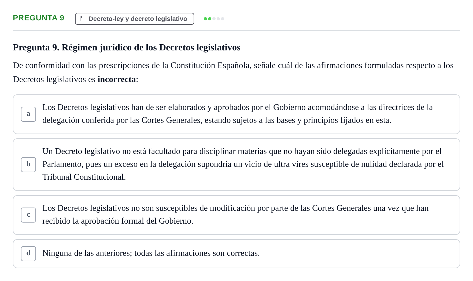473x281 pixels.
Task: Choose option text 'Los Decretos legislativos no son susceptibles'
Action: pyautogui.click(x=235, y=215)
